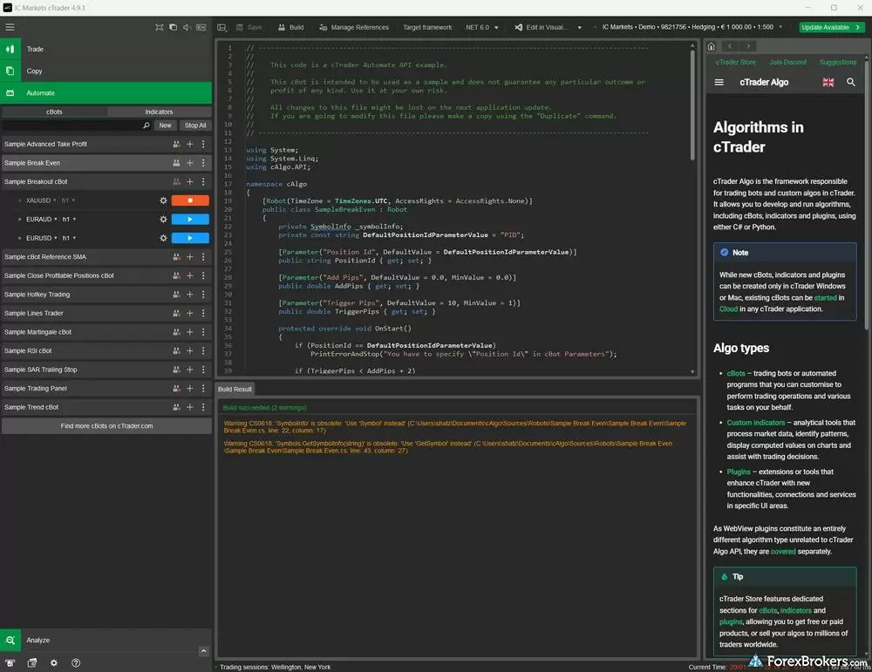The image size is (872, 672).
Task: Open Manage References
Action: [354, 27]
